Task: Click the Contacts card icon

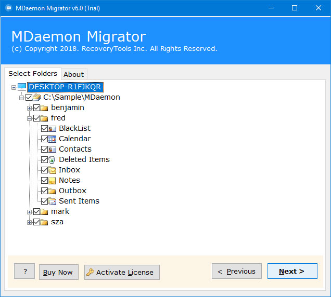Action: click(x=53, y=150)
